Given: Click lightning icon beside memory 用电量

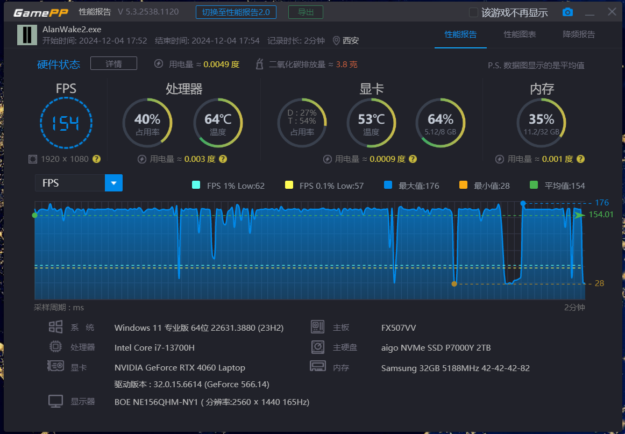Looking at the screenshot, I should (500, 159).
